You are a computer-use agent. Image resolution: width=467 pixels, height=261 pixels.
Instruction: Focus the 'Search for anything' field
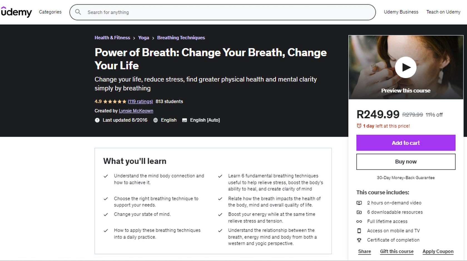point(223,12)
